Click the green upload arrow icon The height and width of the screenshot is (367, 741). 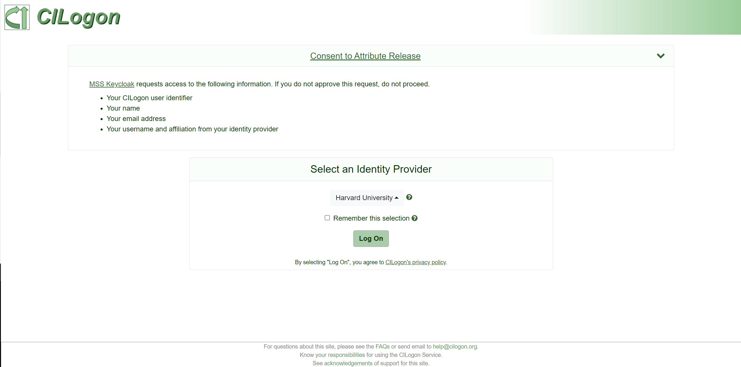coord(16,17)
